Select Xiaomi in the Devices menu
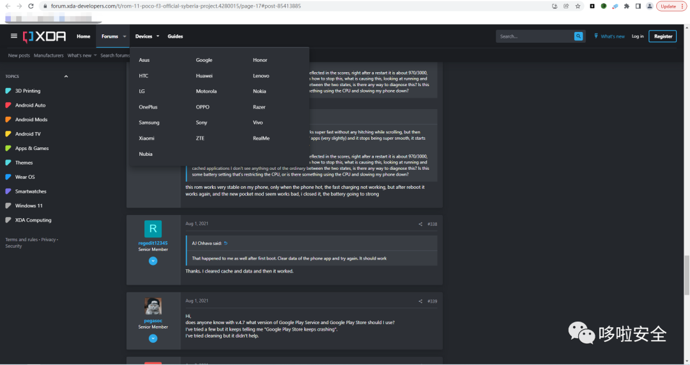The width and height of the screenshot is (690, 365). (146, 138)
